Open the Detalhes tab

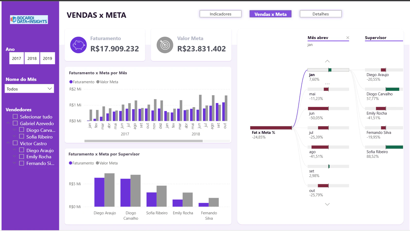[321, 14]
